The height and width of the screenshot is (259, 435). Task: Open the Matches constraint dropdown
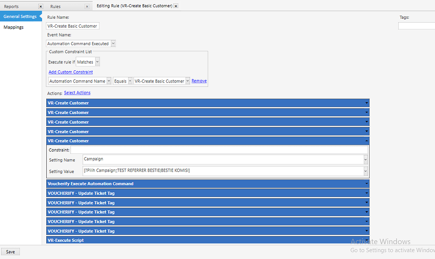click(x=97, y=61)
